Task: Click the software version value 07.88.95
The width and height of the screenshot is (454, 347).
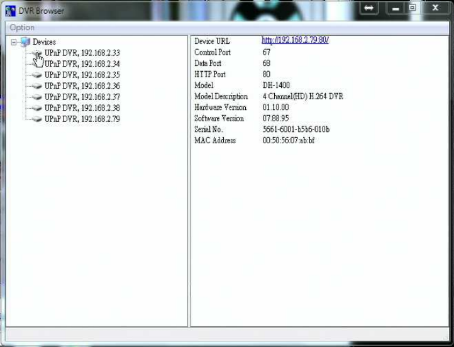Action: click(x=275, y=118)
